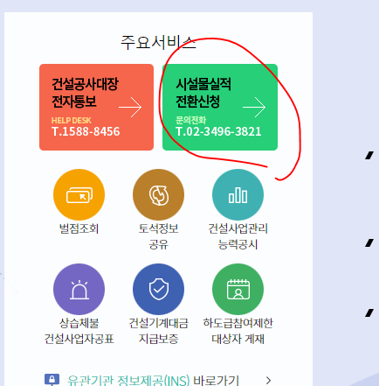
Task: Click the 벌점조회 text label
Action: click(x=79, y=228)
